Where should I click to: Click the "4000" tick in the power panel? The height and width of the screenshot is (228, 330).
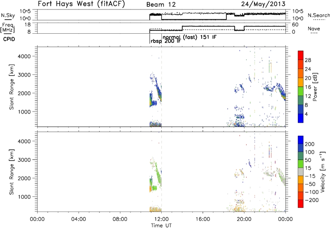click(x=24, y=56)
